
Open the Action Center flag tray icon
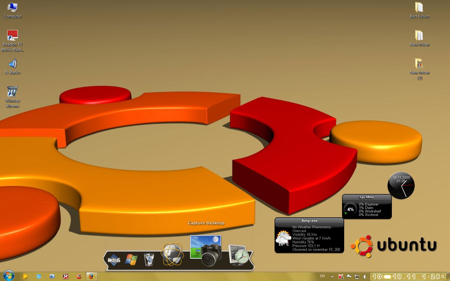coord(349,276)
